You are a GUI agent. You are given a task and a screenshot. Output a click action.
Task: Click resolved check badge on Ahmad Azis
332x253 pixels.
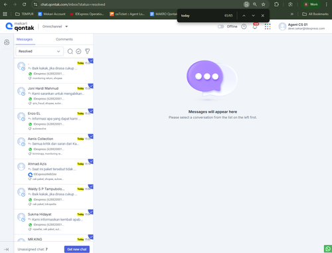(91, 161)
